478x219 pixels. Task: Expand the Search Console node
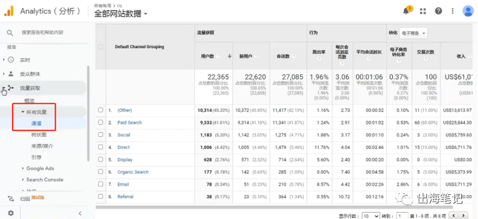pyautogui.click(x=23, y=179)
